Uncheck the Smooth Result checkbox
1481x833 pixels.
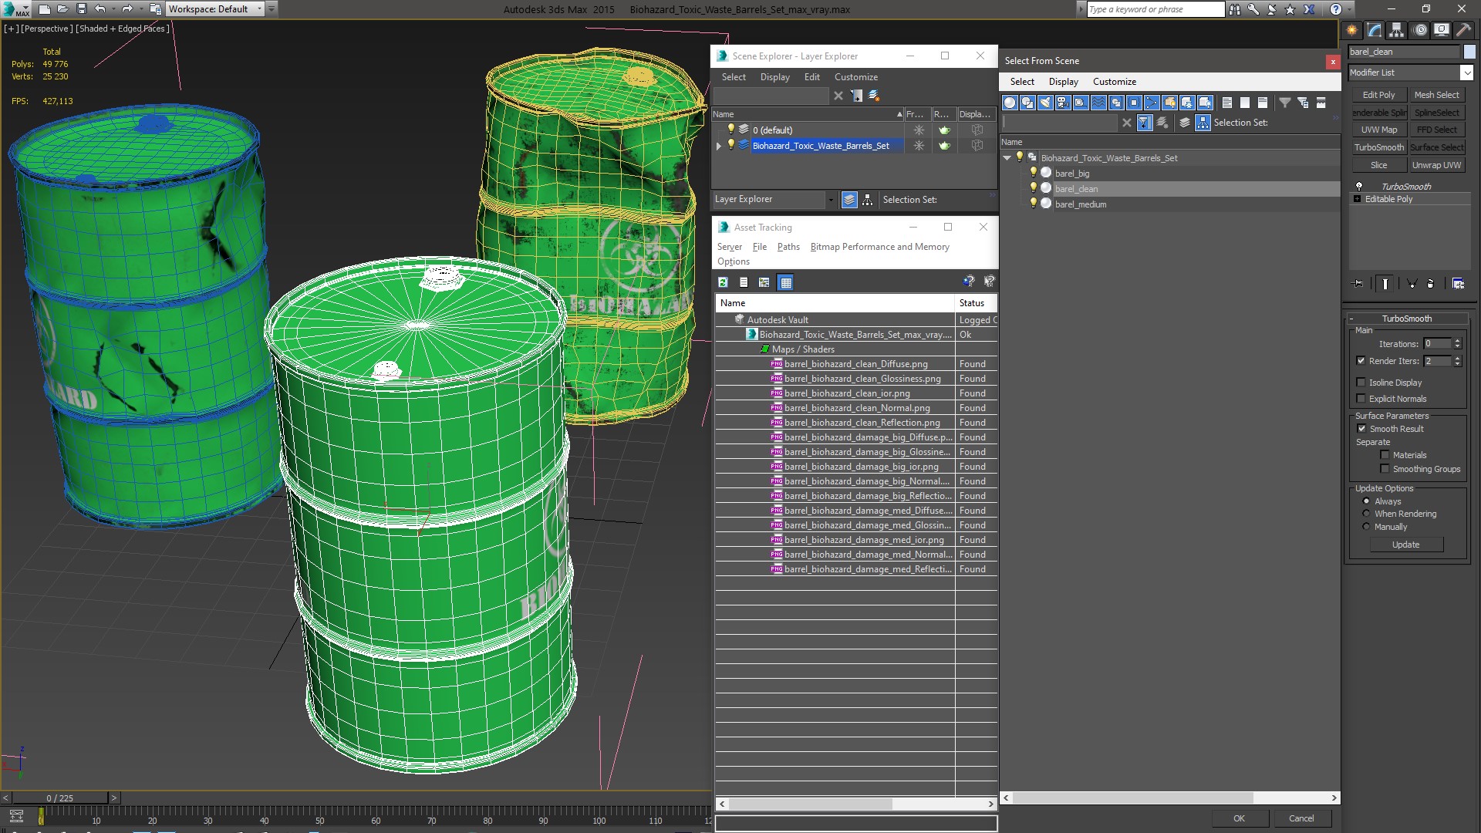1361,429
